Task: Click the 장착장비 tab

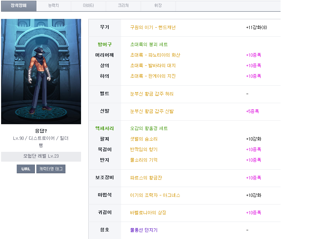Action: point(19,6)
